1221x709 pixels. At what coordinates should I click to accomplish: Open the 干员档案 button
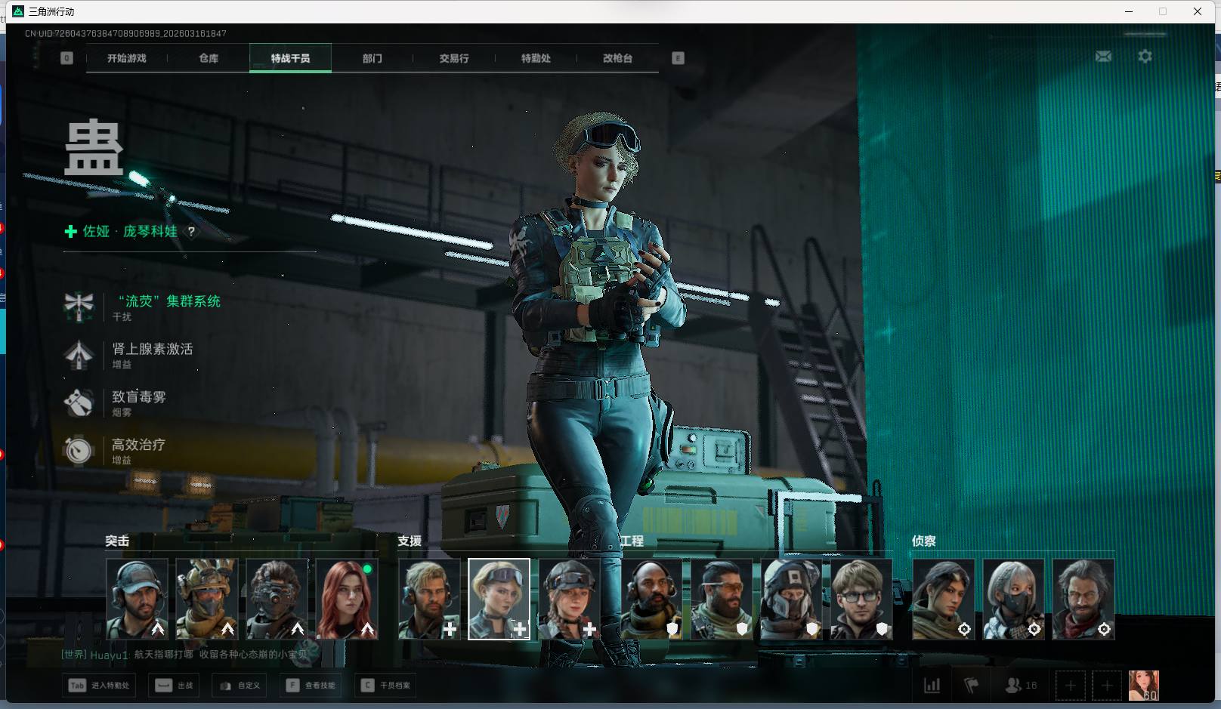387,686
